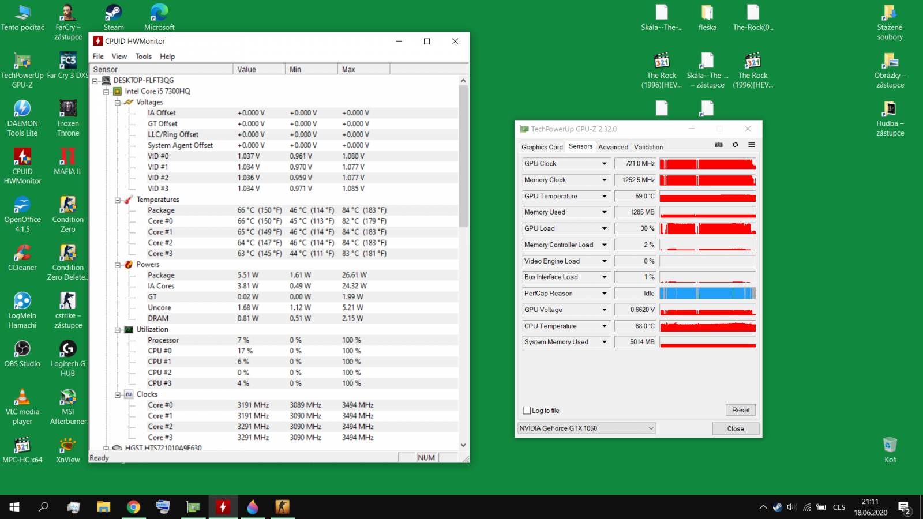Open the notification center icon
Screen dimensions: 923x519
click(x=904, y=507)
